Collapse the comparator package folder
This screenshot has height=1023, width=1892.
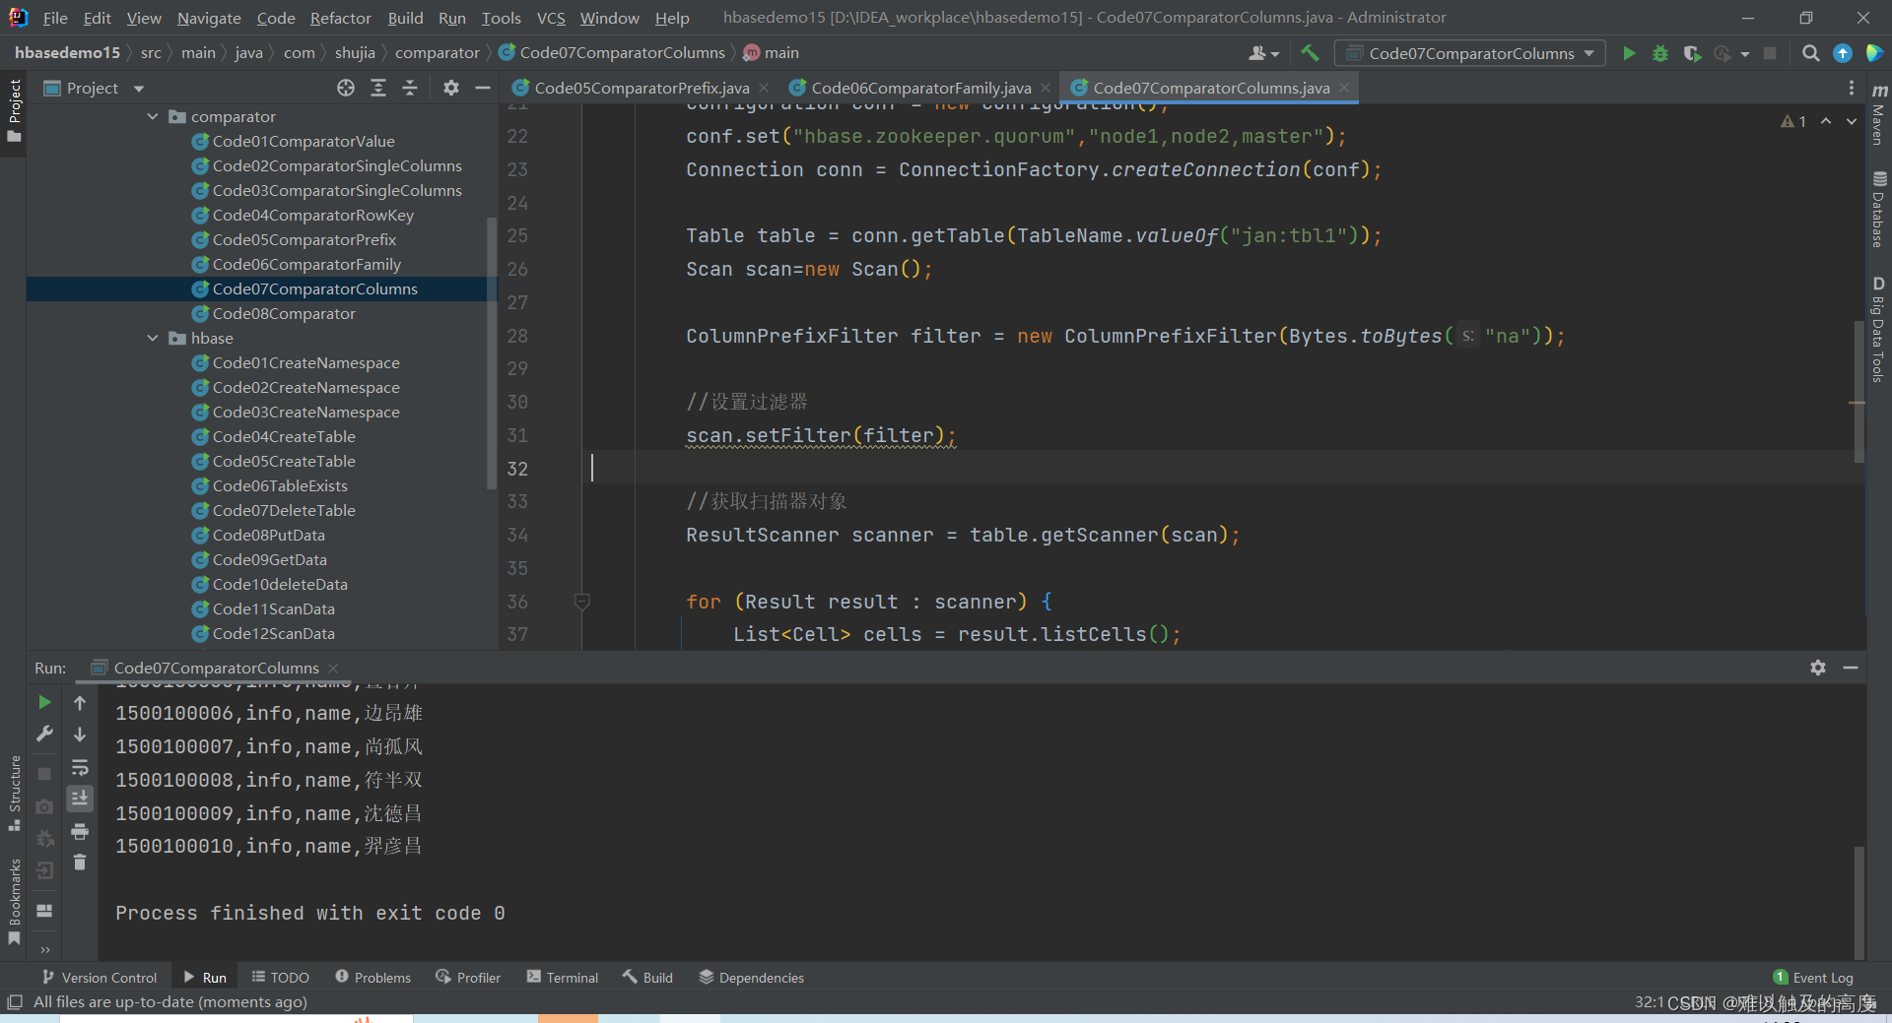tap(153, 116)
